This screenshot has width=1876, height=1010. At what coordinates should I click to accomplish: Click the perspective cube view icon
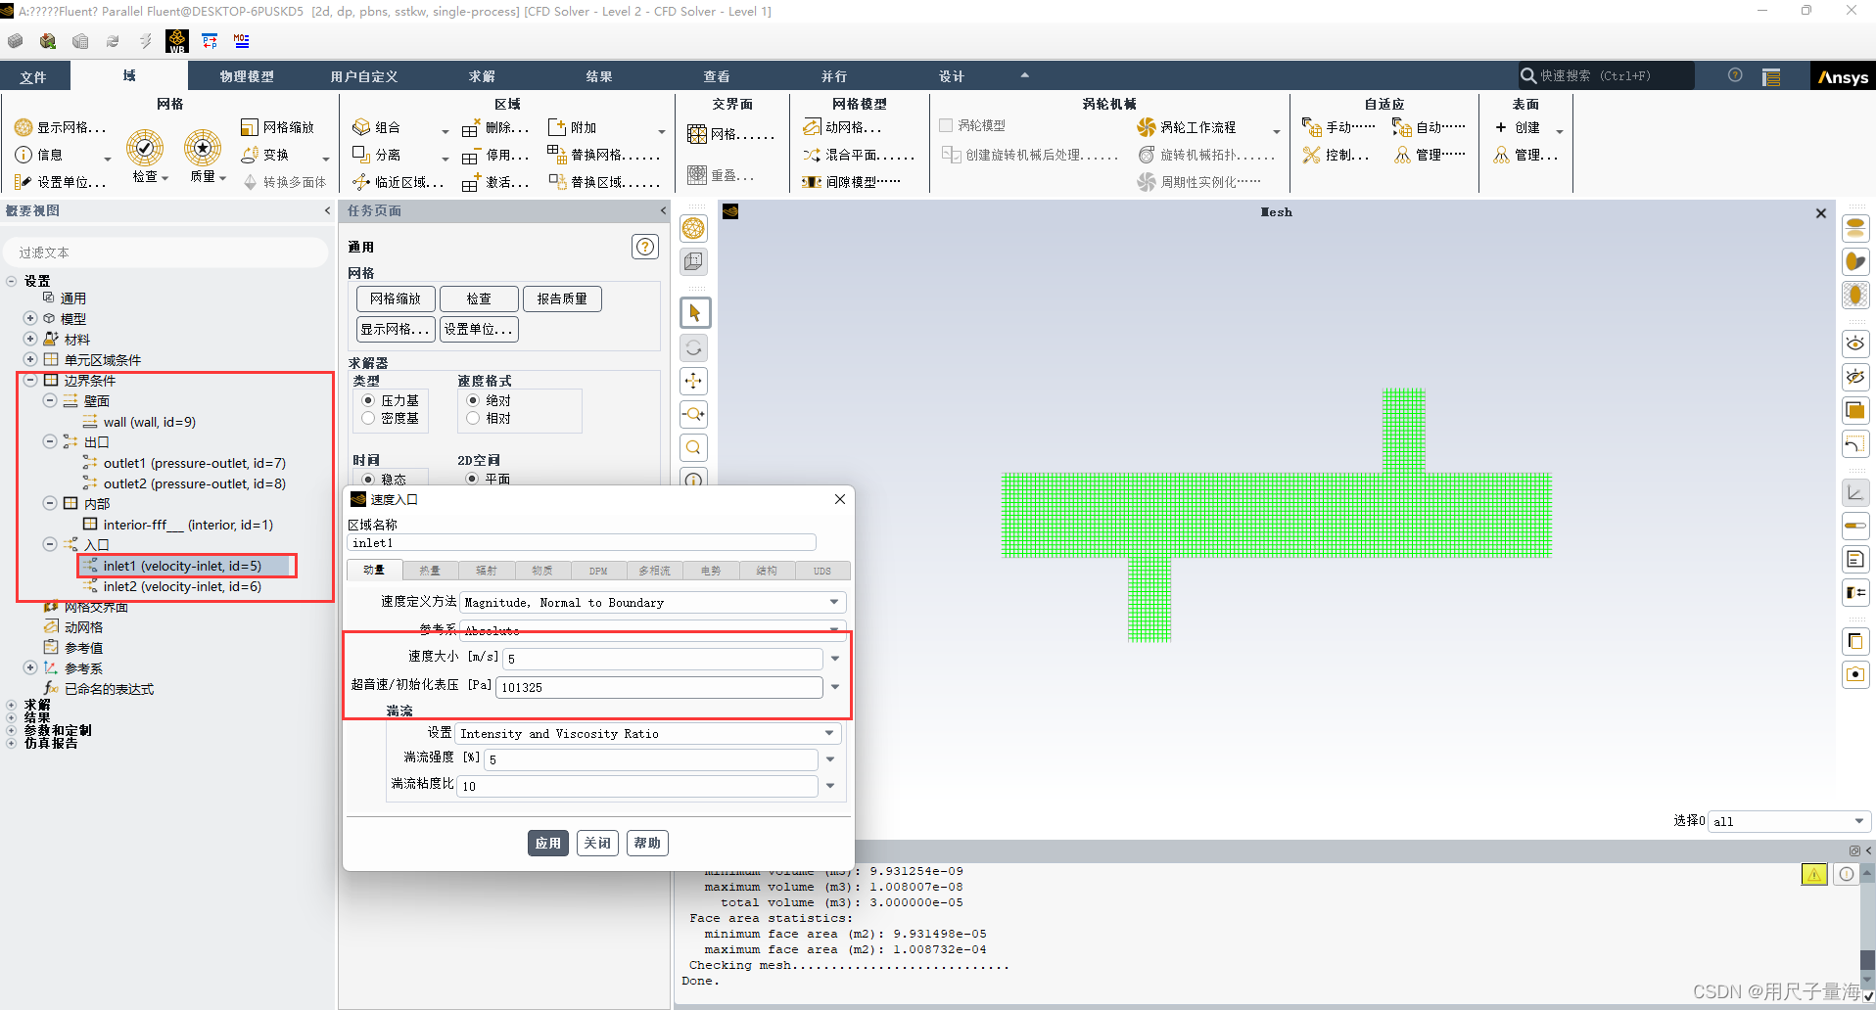[x=693, y=260]
